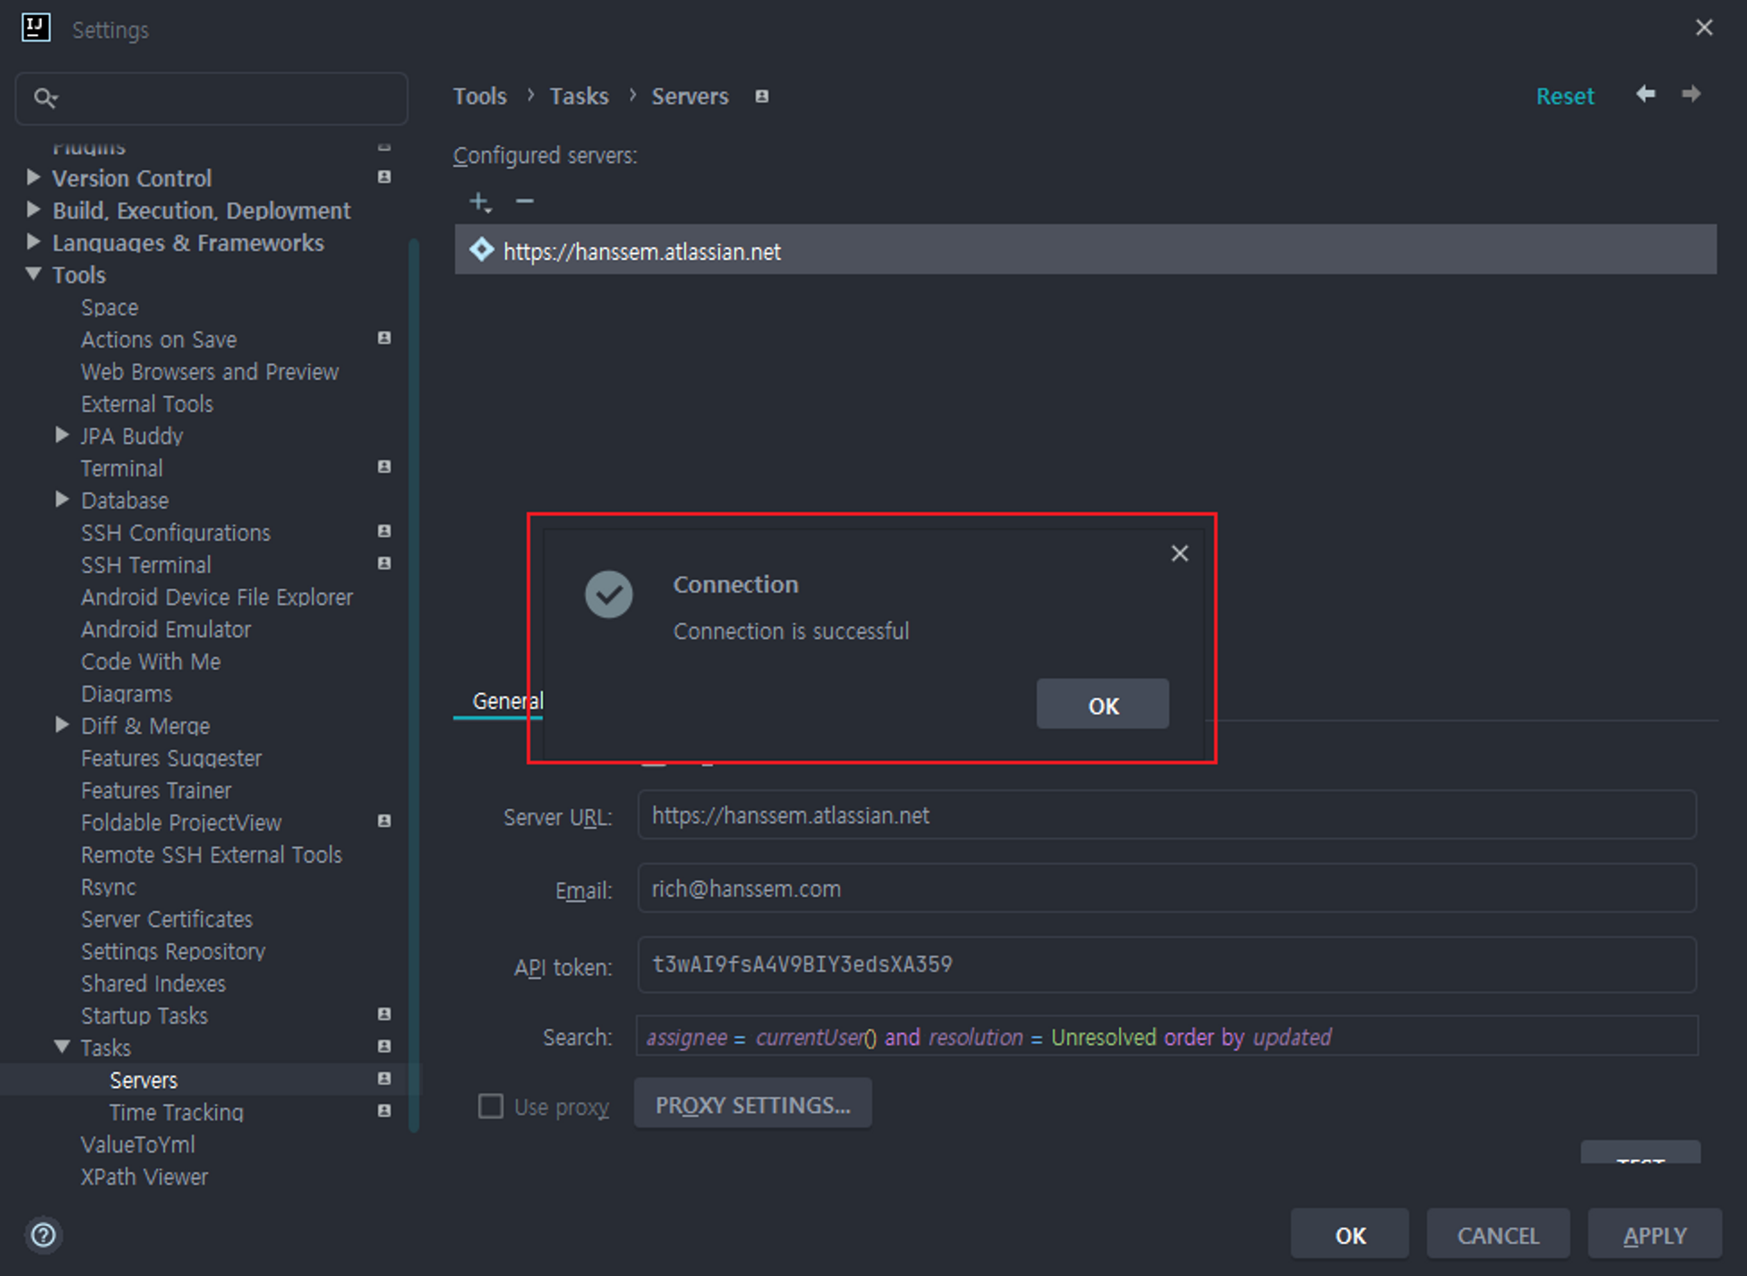Image resolution: width=1747 pixels, height=1276 pixels.
Task: Click the add server plus icon
Action: point(479,201)
